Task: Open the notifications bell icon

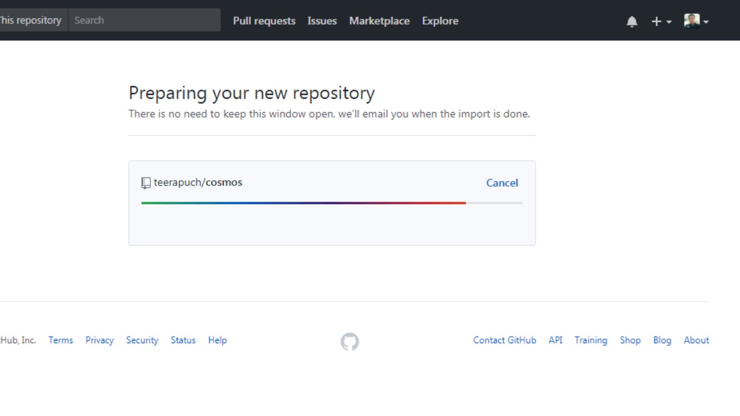Action: coord(632,21)
